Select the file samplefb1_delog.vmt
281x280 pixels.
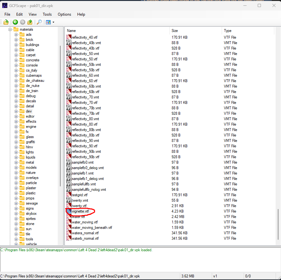click(x=88, y=179)
